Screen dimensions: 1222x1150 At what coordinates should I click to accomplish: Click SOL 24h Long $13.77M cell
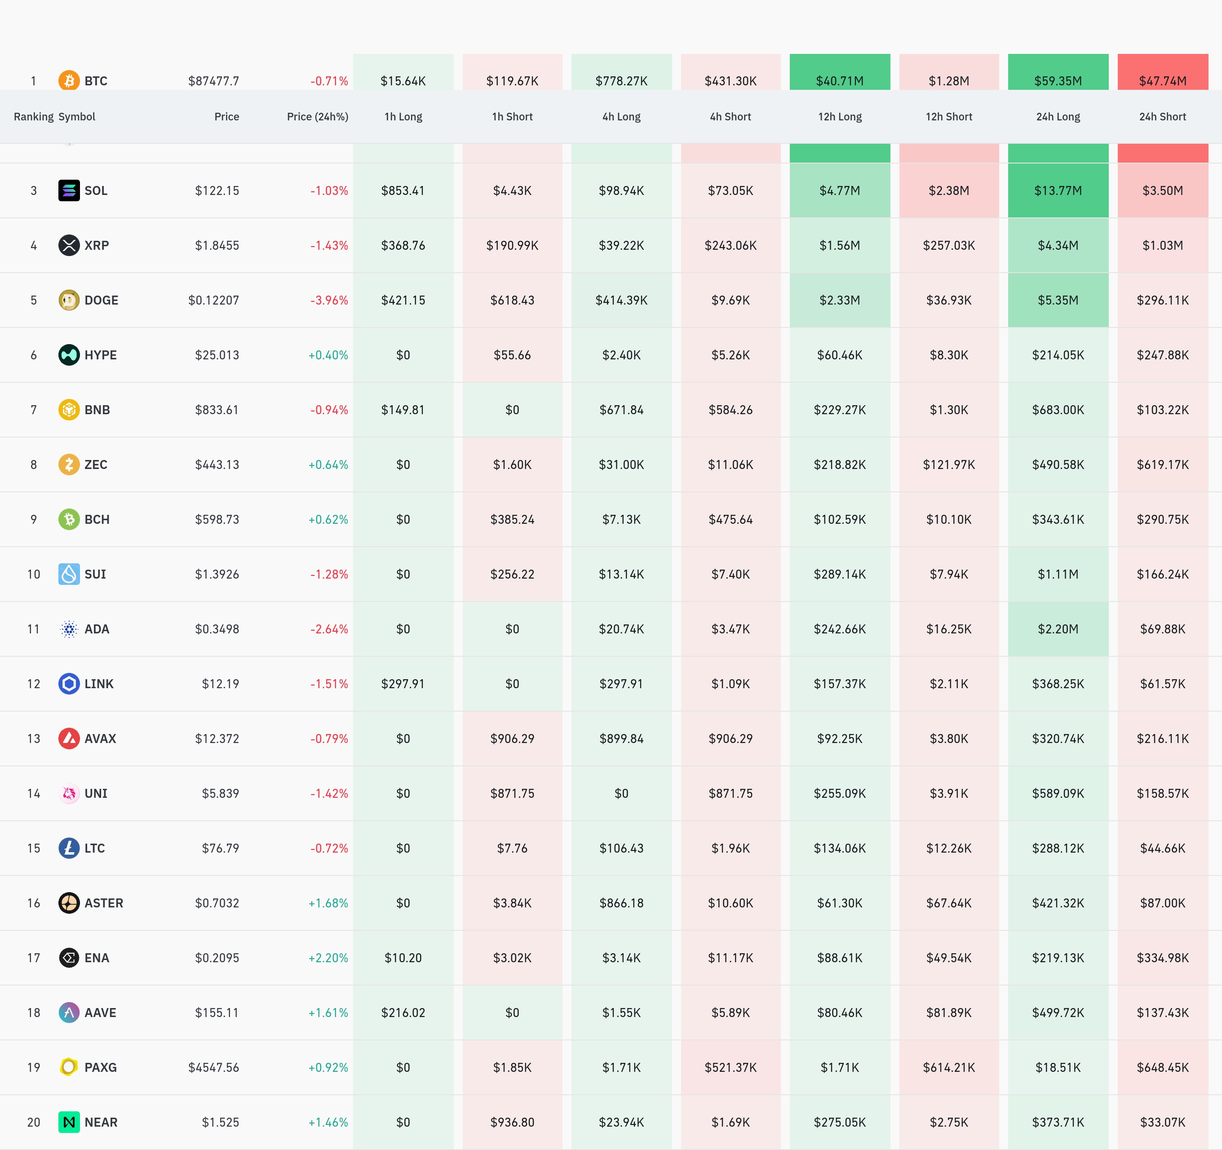[x=1057, y=190]
